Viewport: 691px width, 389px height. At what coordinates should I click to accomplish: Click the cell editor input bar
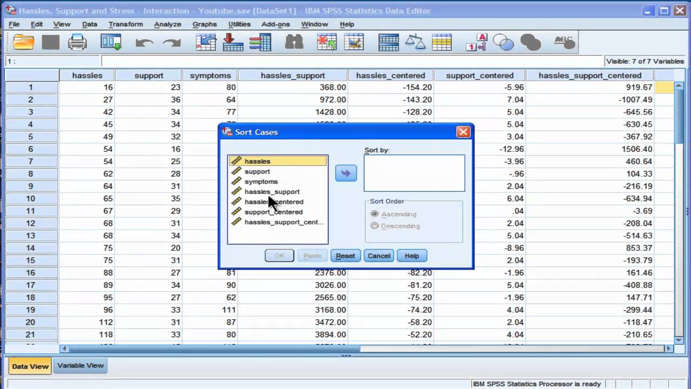351,62
